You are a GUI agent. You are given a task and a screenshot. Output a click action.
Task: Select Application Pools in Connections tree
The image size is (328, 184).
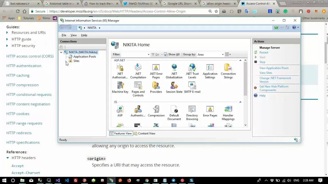click(x=85, y=56)
